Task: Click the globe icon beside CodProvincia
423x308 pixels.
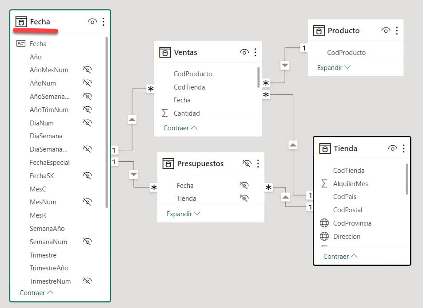Action: tap(324, 223)
